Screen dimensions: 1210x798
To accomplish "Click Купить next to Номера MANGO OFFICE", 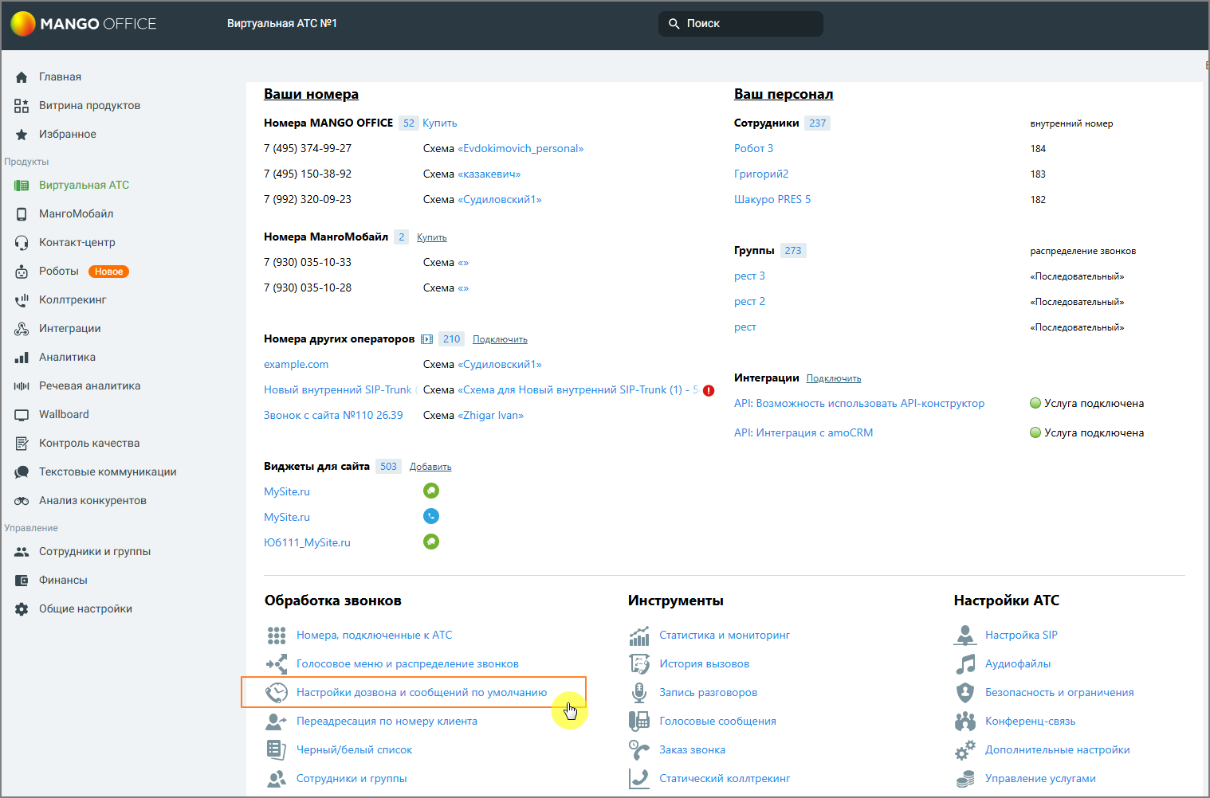I will click(440, 123).
